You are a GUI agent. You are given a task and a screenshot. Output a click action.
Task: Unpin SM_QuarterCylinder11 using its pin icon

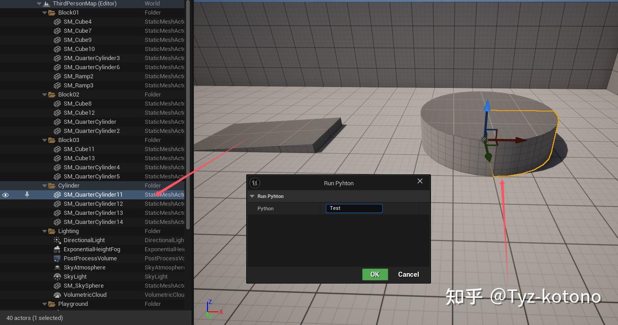27,195
